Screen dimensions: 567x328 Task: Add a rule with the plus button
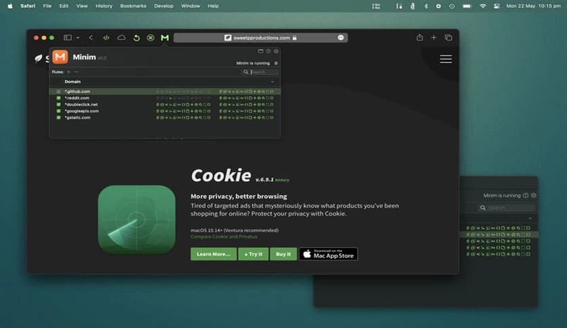69,72
